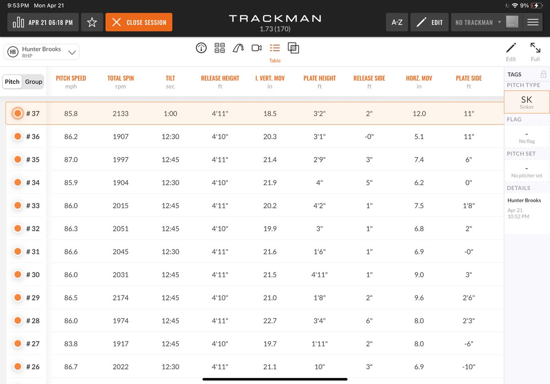The height and width of the screenshot is (384, 550).
Task: Toggle the orange dot for pitch #30
Action: point(17,274)
